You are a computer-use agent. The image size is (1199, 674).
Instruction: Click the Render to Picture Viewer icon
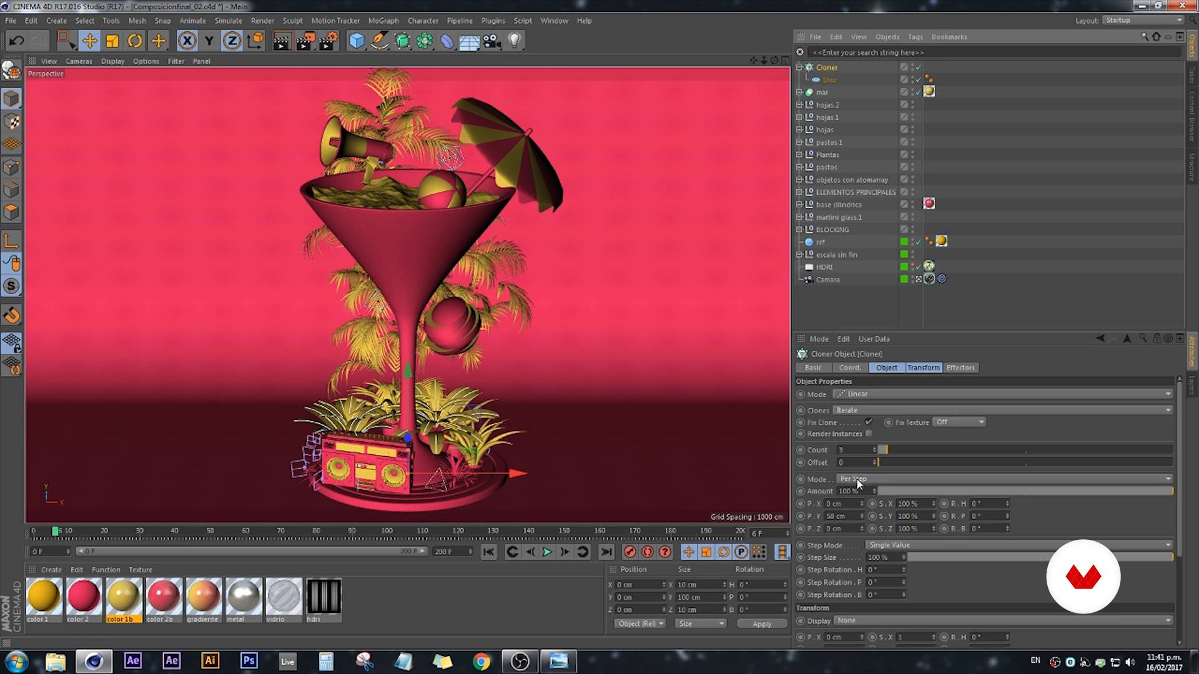305,41
